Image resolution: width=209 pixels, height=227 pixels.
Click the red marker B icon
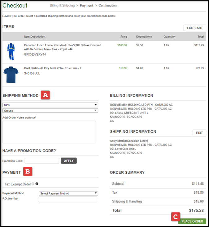(28, 172)
